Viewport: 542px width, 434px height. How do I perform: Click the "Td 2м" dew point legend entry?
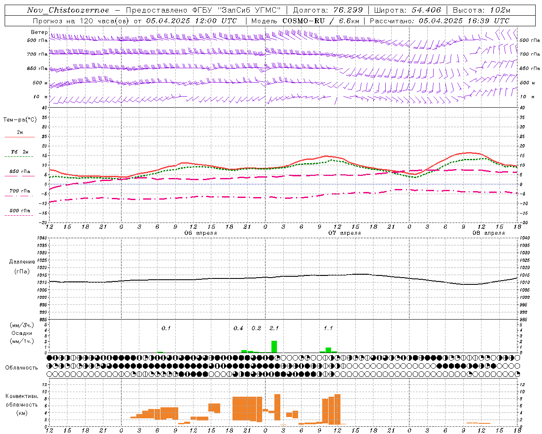pyautogui.click(x=20, y=152)
